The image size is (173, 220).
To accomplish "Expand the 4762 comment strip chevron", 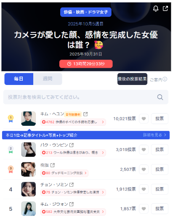I will [103, 122].
